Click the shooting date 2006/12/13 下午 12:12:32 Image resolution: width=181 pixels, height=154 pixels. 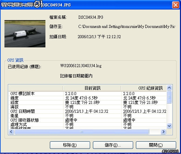click(99, 37)
